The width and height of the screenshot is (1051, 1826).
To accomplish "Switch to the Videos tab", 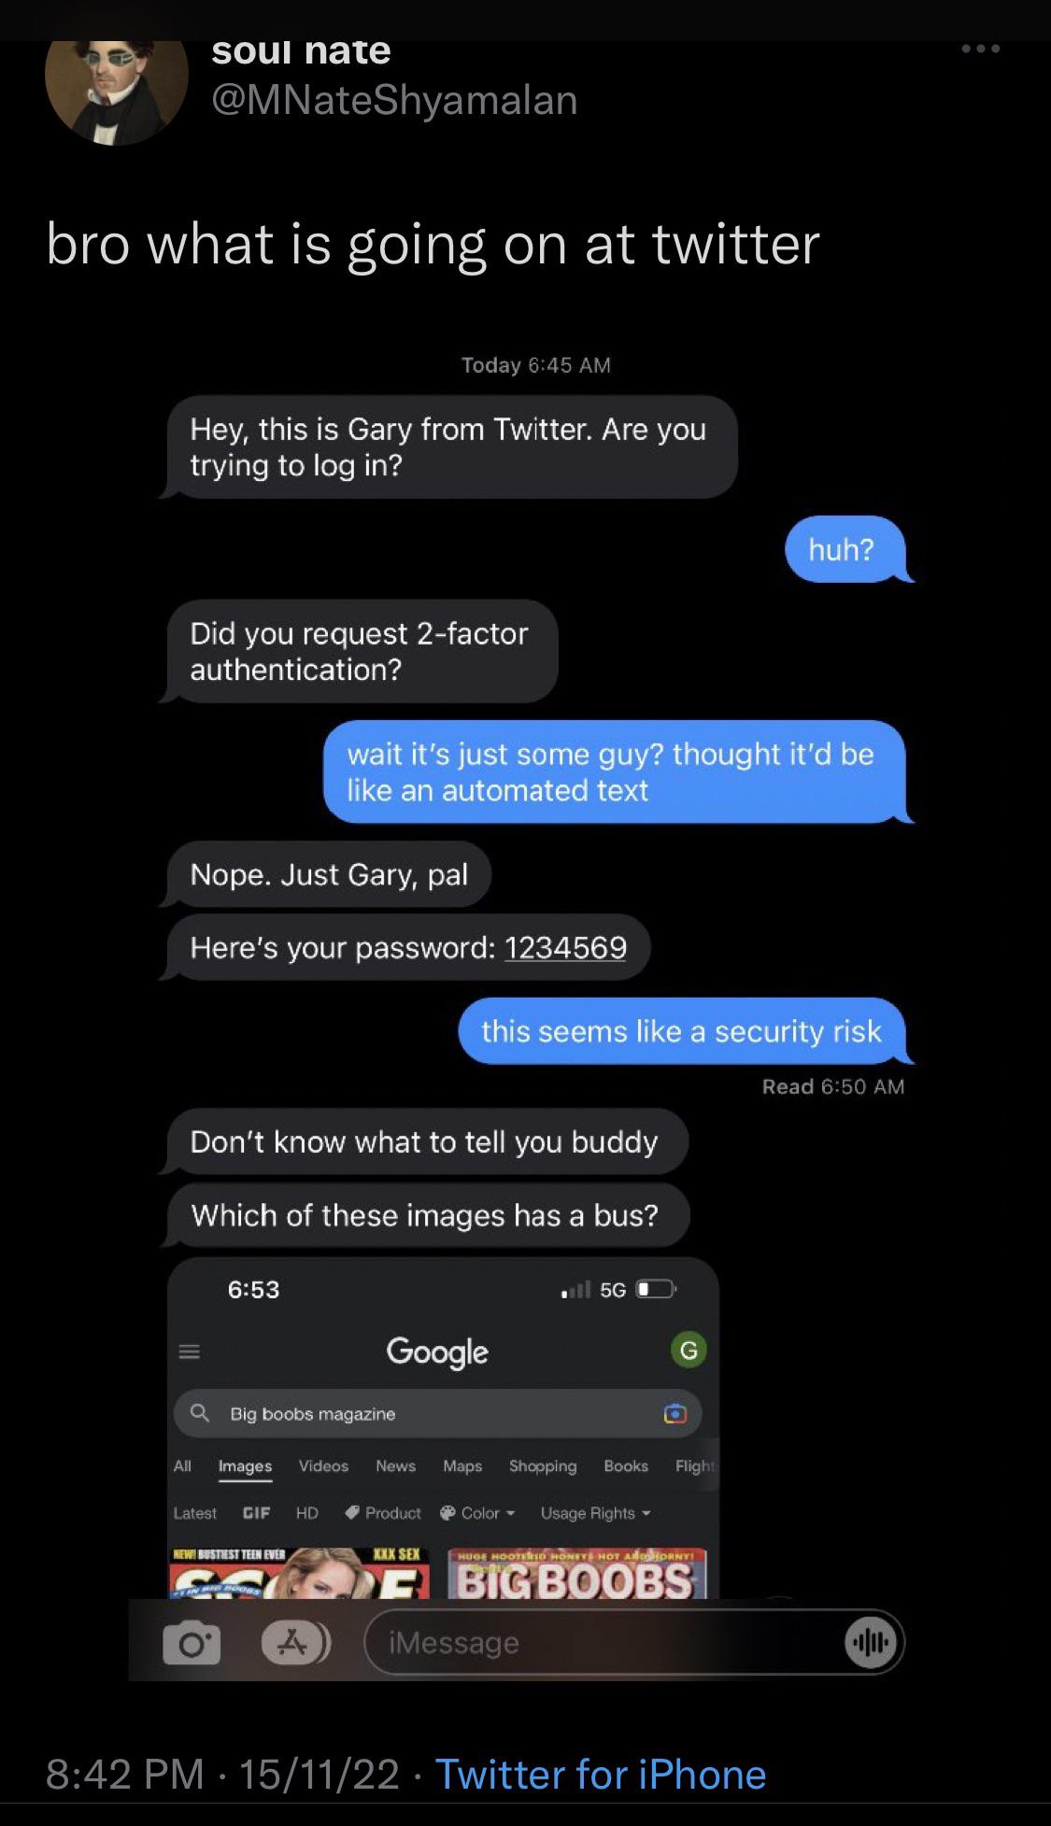I will [x=323, y=1466].
